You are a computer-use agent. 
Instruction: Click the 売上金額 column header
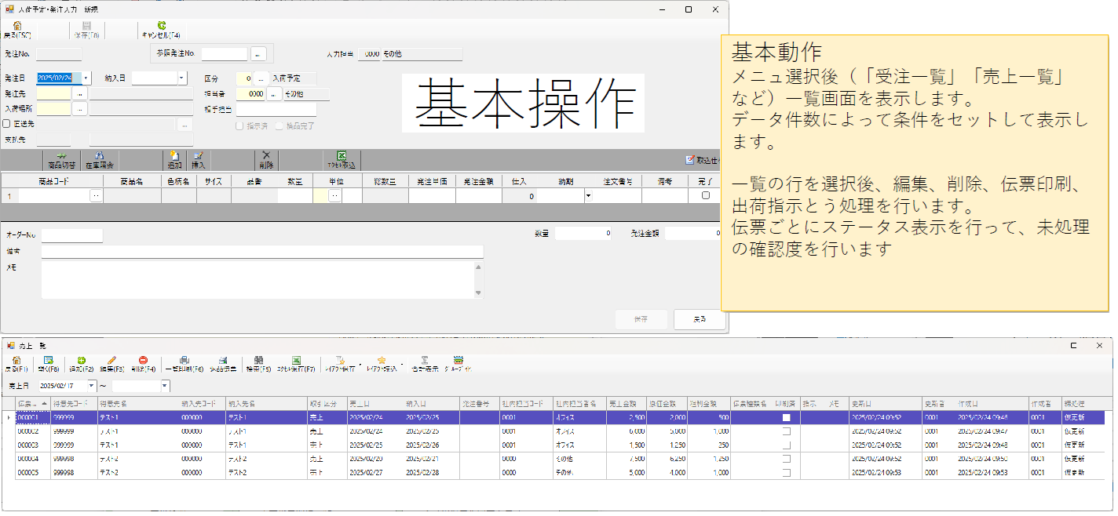[626, 404]
